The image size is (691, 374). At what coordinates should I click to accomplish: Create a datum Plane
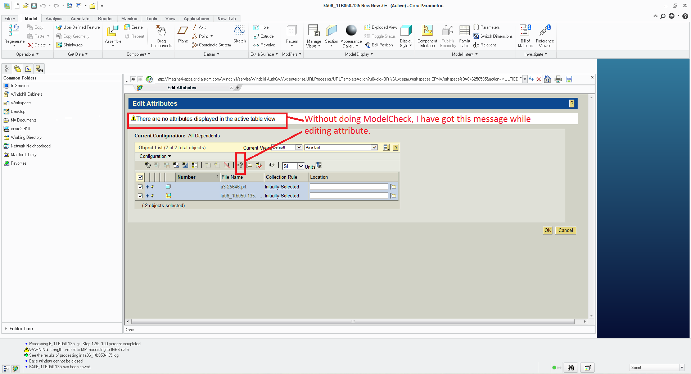pos(183,34)
